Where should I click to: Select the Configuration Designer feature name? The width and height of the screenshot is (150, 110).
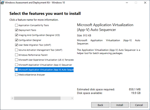[30, 40]
